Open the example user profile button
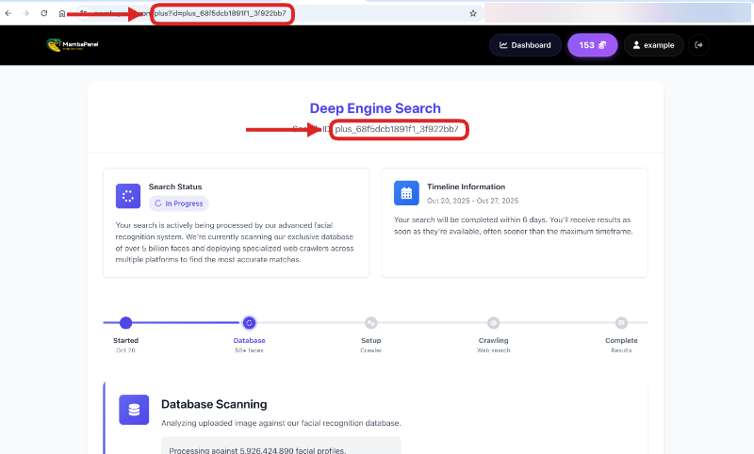The height and width of the screenshot is (454, 754). [653, 45]
